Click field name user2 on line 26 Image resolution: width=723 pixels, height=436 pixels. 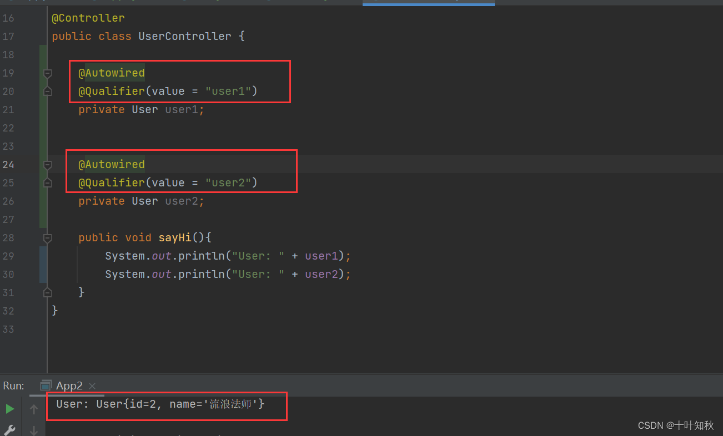pos(182,201)
